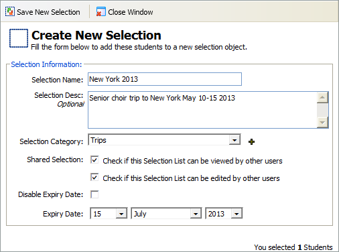The width and height of the screenshot is (339, 252).
Task: Click 'Check if this Selection List can be edited' text
Action: 191,178
